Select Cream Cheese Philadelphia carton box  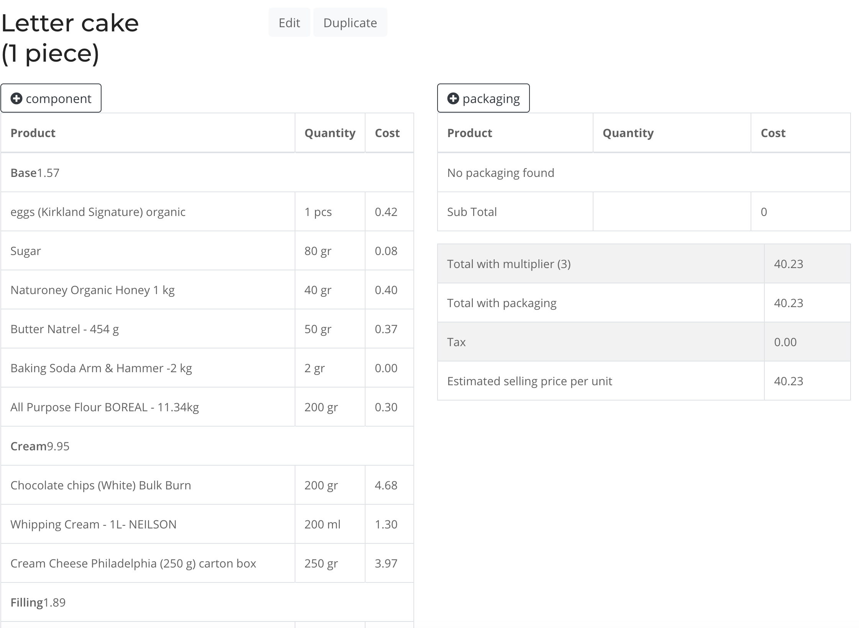pyautogui.click(x=133, y=563)
